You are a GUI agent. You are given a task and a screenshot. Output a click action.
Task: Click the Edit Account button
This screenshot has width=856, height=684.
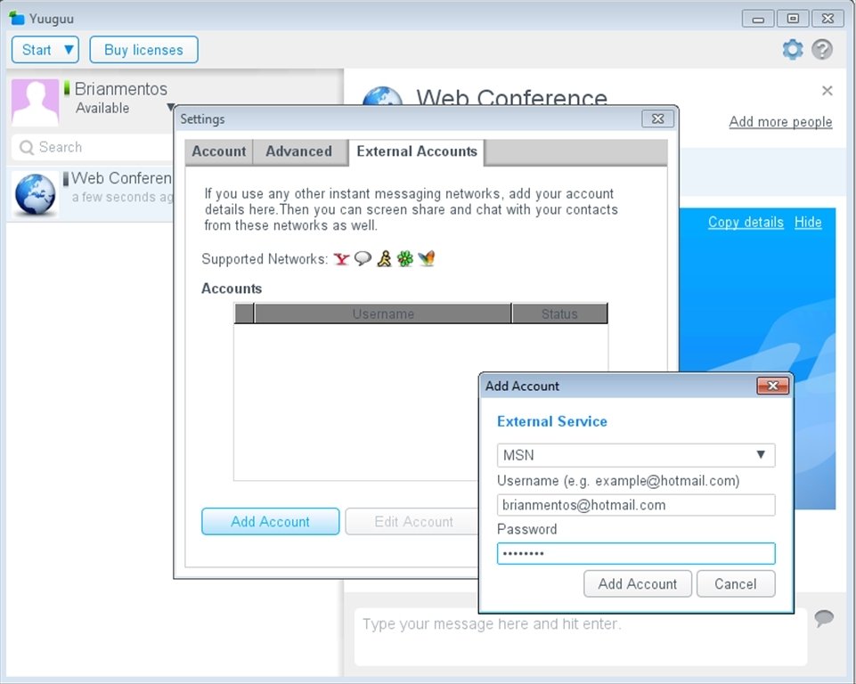[412, 521]
